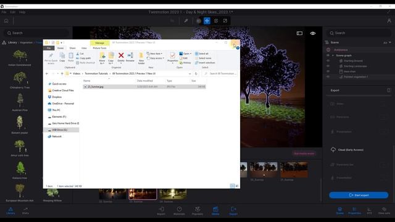
Task: Switch to Explorer Share ribbon tab
Action: pos(73,48)
